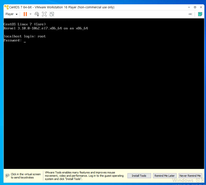Open the green notes/library icon
This screenshot has height=185, width=206.
click(200, 14)
